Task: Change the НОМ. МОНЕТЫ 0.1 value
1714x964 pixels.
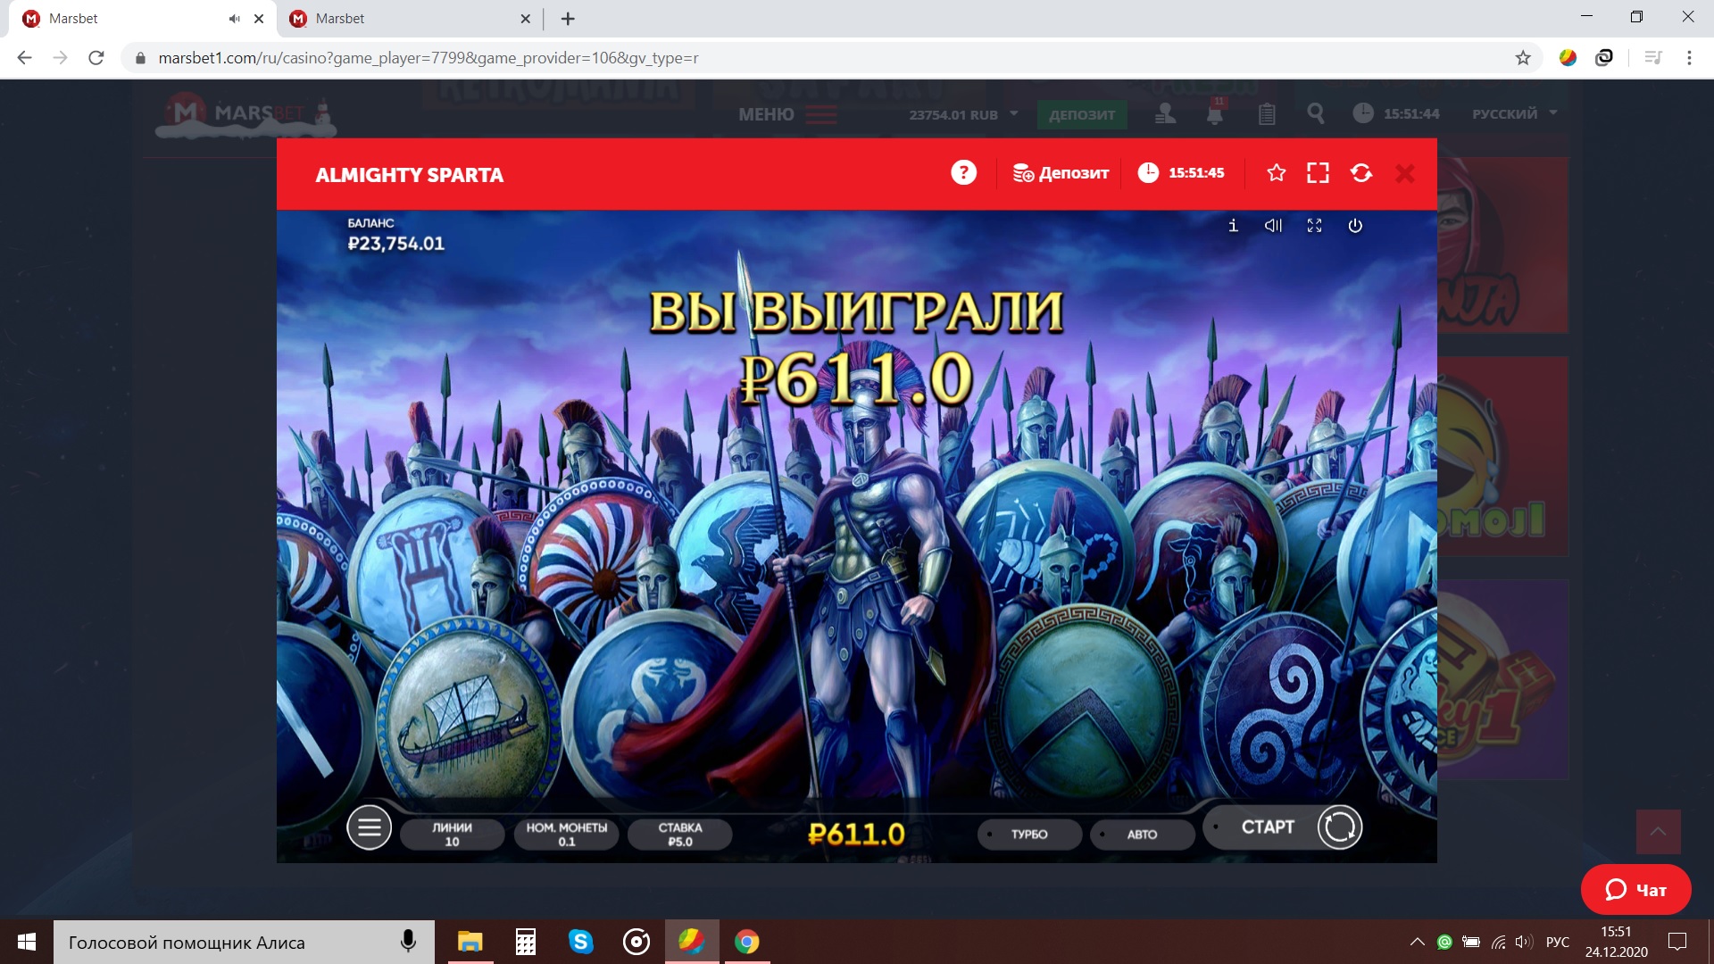Action: [567, 835]
